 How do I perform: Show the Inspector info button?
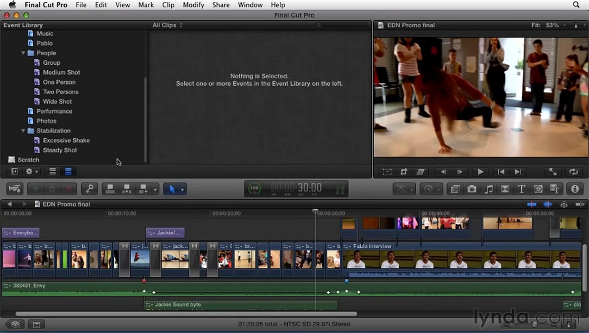tap(575, 189)
